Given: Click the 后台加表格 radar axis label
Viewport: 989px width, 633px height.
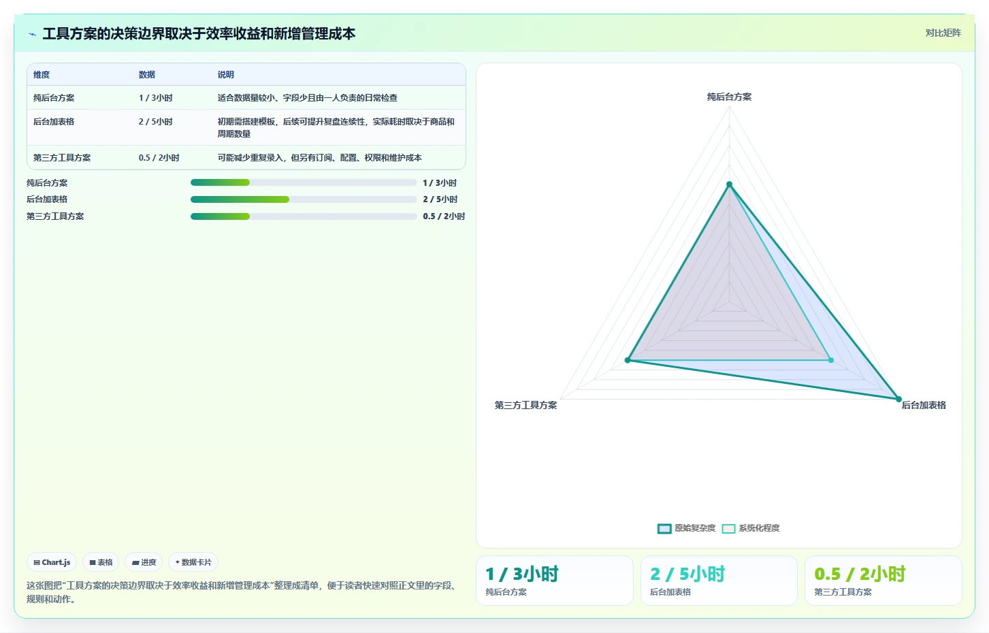Looking at the screenshot, I should pyautogui.click(x=924, y=405).
